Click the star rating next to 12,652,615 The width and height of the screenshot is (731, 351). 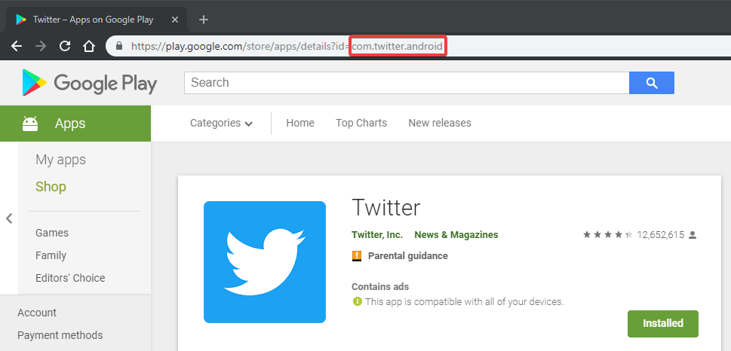pos(608,235)
